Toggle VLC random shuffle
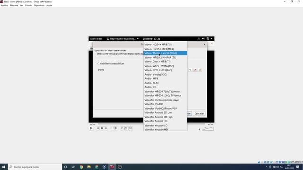Image resolution: width=303 pixels, height=170 pixels. [x=131, y=128]
